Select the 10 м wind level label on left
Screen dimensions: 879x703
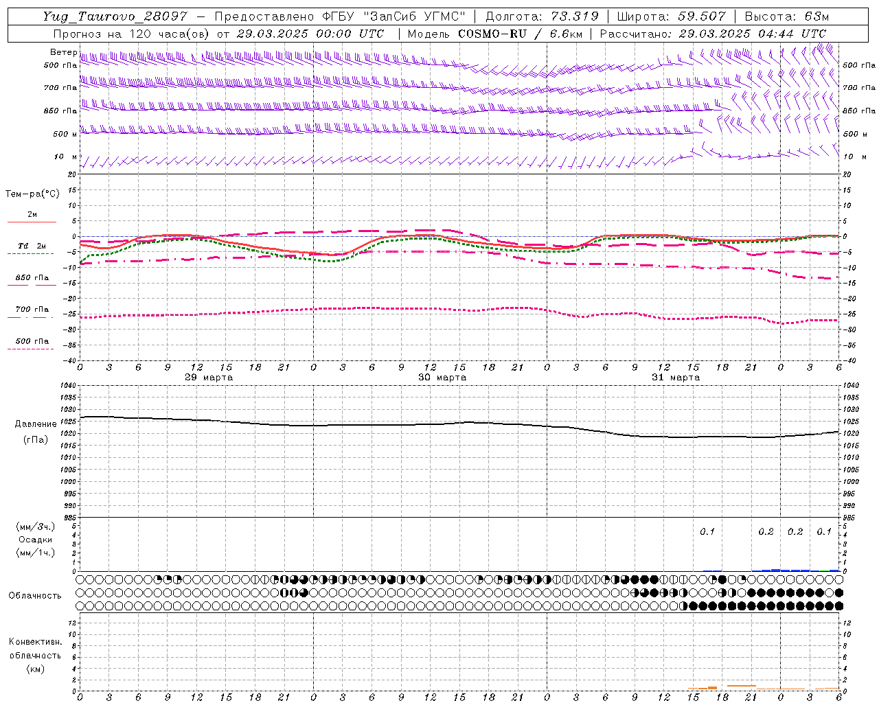point(65,157)
